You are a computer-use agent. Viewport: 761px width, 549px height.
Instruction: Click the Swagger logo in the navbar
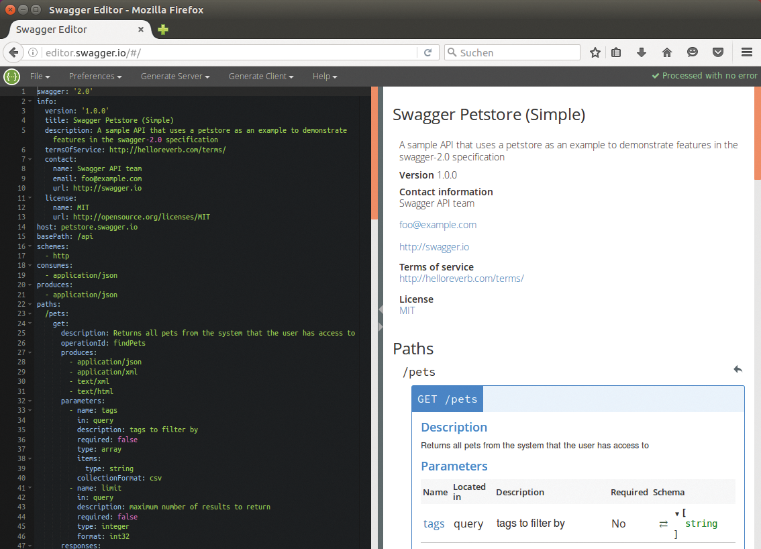[x=11, y=77]
